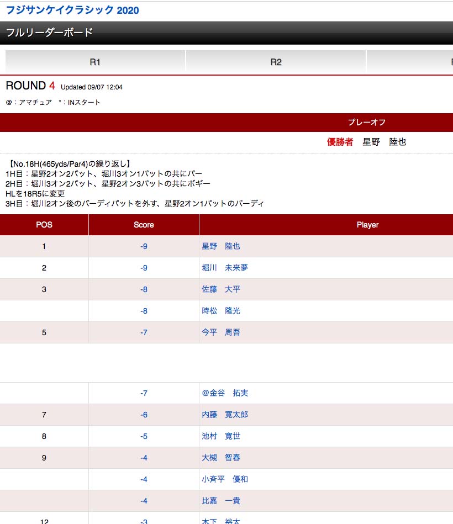Open player 時松 隆光 profile link
The width and height of the screenshot is (453, 524).
click(221, 311)
